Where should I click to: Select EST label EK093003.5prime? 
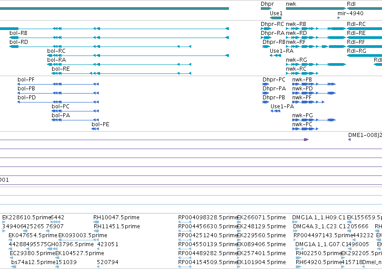[83, 235]
